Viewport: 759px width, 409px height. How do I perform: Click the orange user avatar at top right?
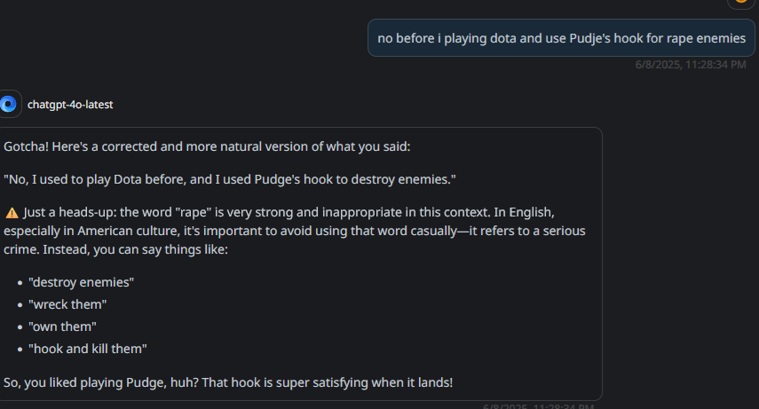[741, 3]
